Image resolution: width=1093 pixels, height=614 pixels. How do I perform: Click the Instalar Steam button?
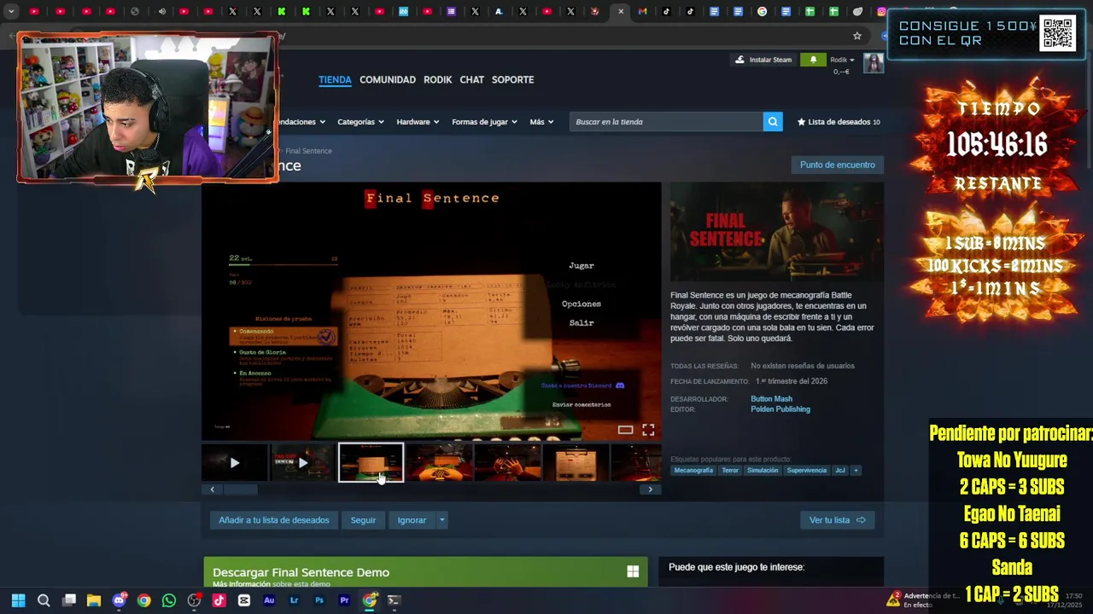tap(764, 60)
